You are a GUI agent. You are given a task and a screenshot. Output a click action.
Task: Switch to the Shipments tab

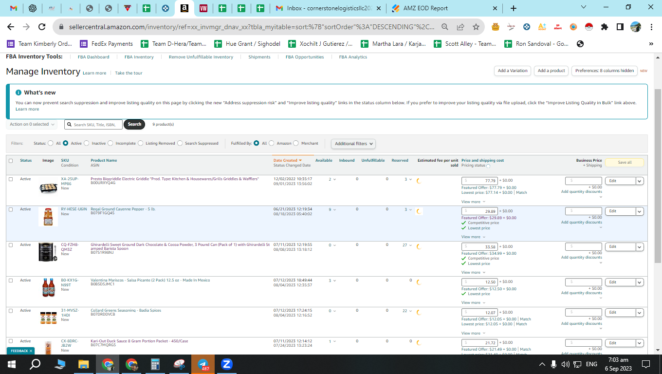(x=259, y=57)
